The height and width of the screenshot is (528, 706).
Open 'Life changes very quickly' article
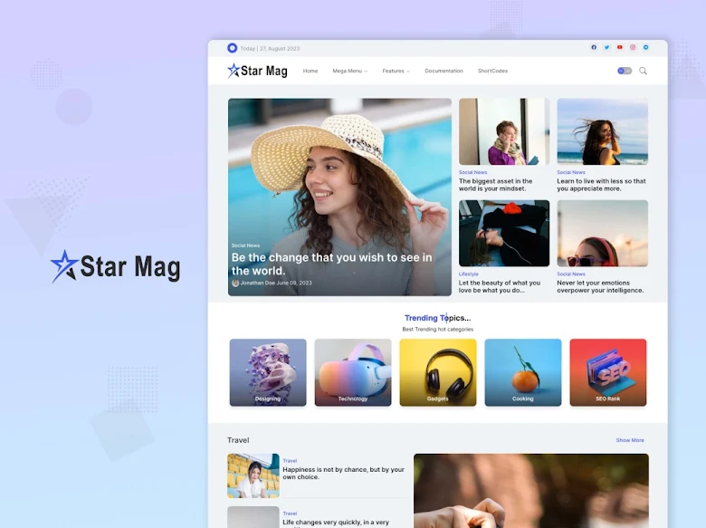(x=336, y=523)
